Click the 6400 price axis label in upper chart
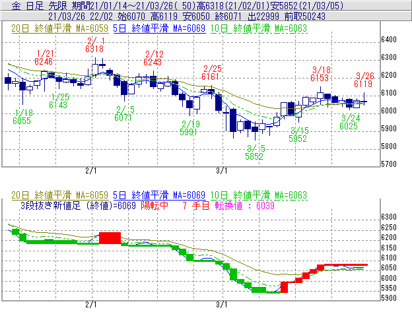Viewport: 412px width, 312px height. [x=389, y=40]
